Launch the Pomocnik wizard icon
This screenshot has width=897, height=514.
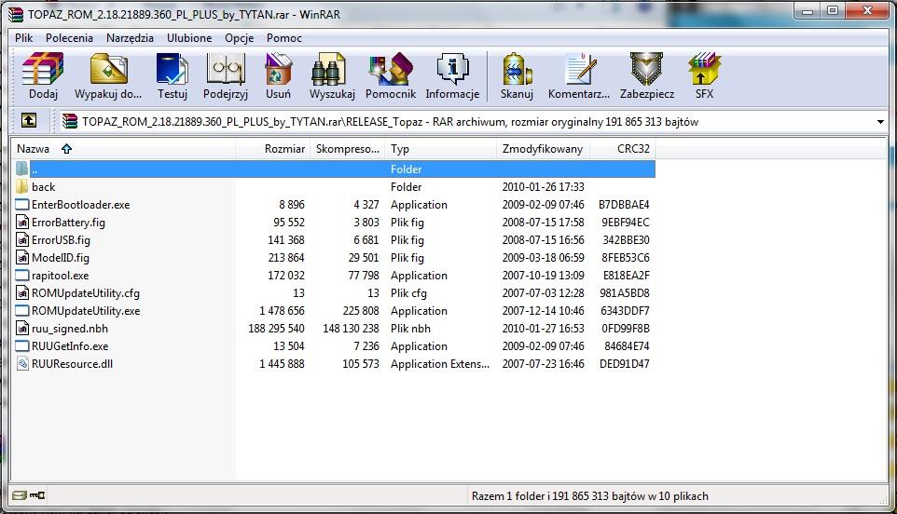(x=391, y=69)
